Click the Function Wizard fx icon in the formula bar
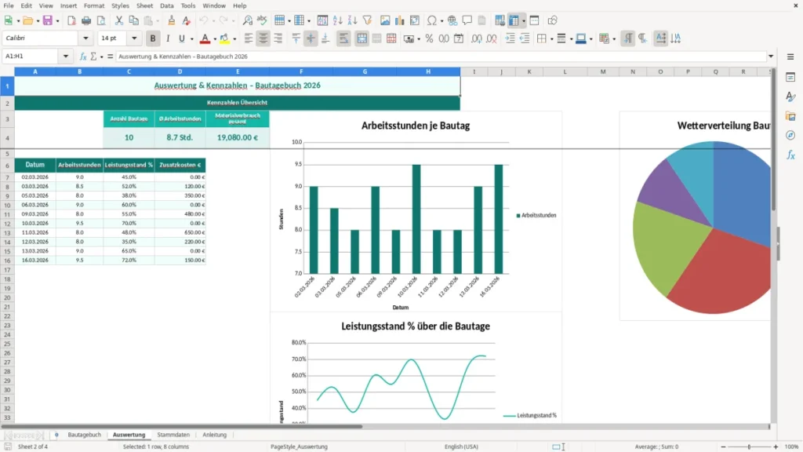The height and width of the screenshot is (452, 803). 83,56
